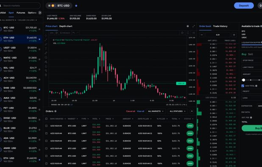The image size is (262, 167).
Task: Collapse the Orders panel with chevron
Action: pyautogui.click(x=192, y=111)
